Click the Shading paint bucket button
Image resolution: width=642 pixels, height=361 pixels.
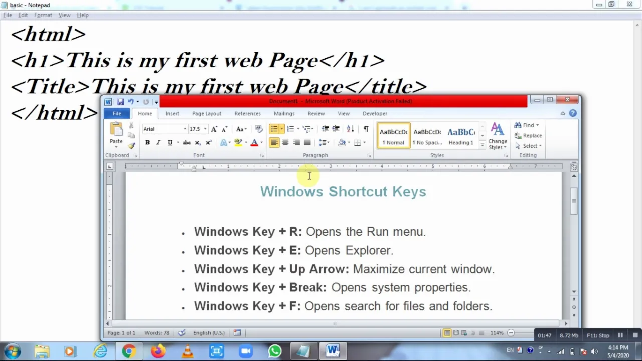point(342,143)
